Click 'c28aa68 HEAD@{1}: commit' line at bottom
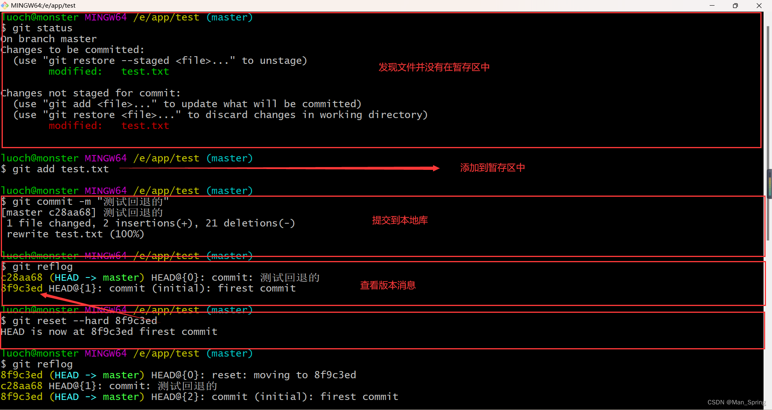 109,386
